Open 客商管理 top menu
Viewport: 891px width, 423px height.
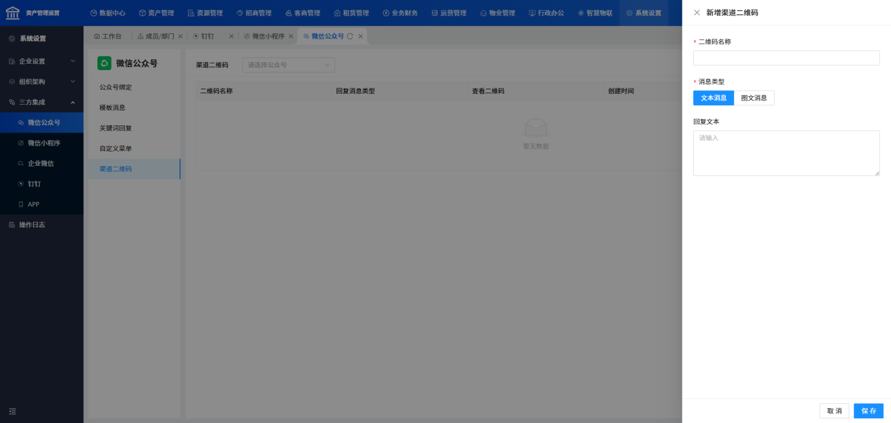tap(302, 13)
